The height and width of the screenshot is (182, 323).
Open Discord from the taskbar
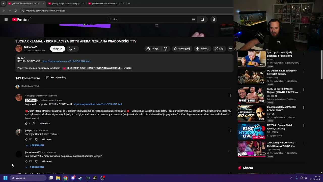73,178
